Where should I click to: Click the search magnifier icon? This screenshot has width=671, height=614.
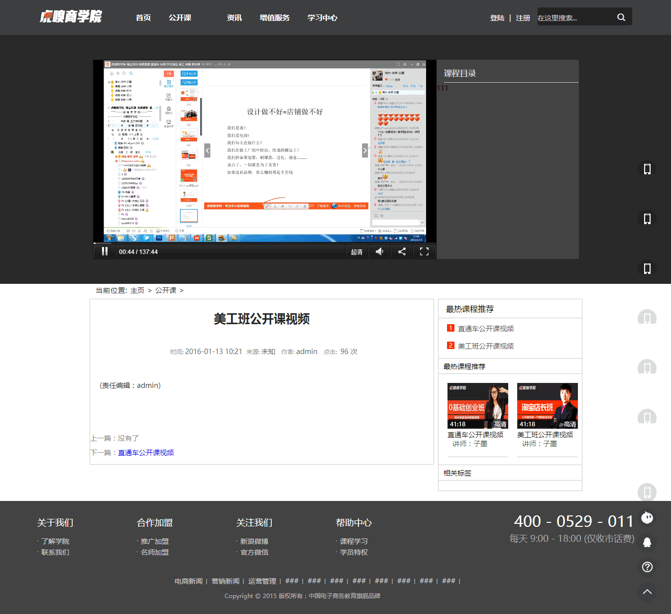click(621, 17)
